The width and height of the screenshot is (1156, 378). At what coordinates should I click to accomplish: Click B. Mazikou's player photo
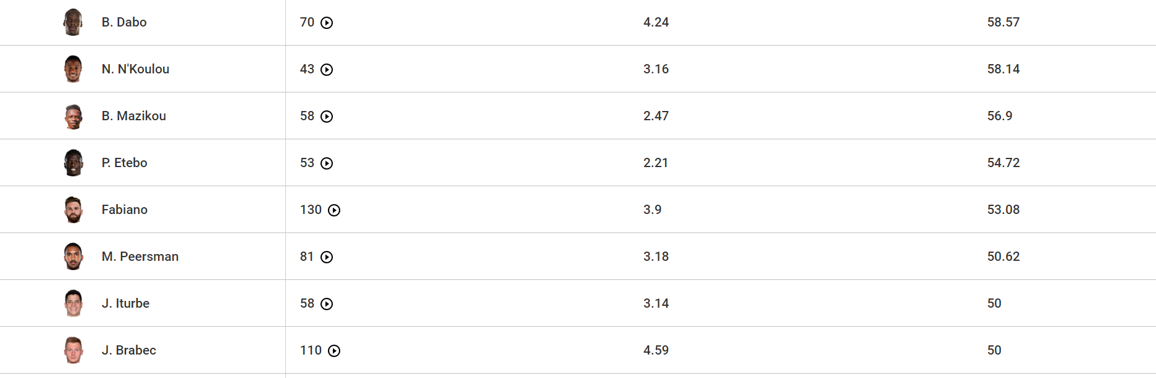[73, 116]
